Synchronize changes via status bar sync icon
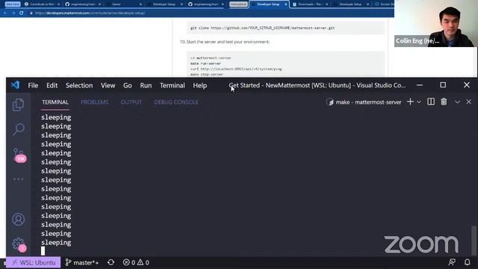 (x=111, y=262)
